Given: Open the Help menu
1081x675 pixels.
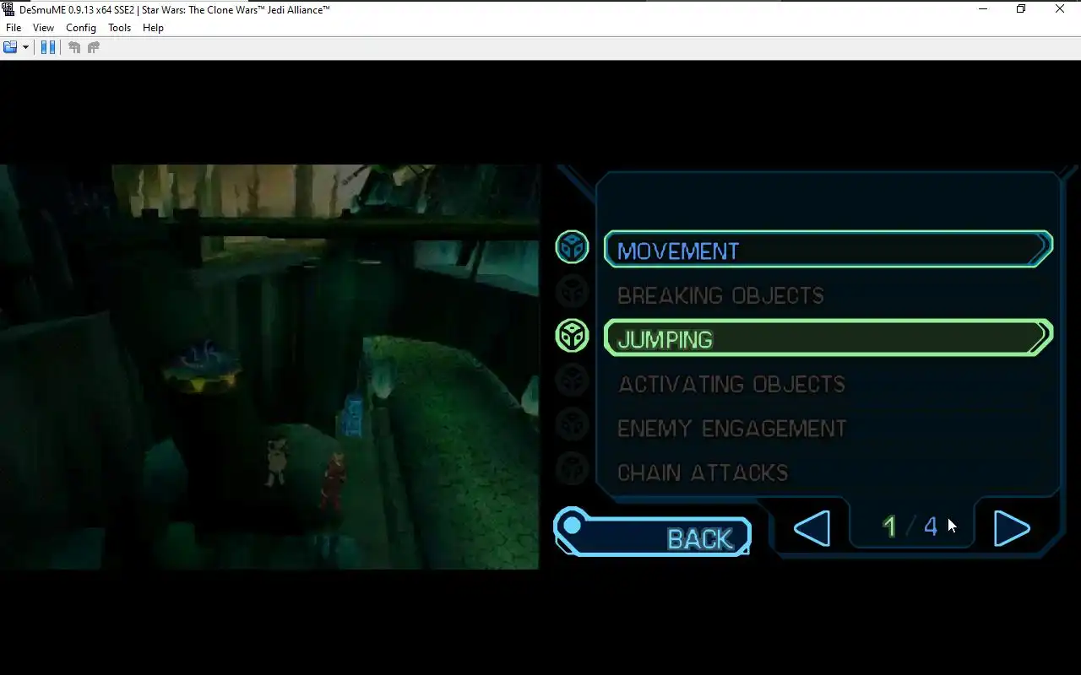Looking at the screenshot, I should click(x=153, y=28).
